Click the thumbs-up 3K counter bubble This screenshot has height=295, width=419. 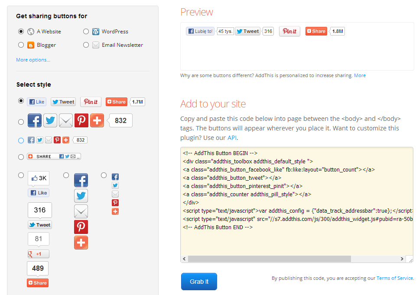point(39,178)
